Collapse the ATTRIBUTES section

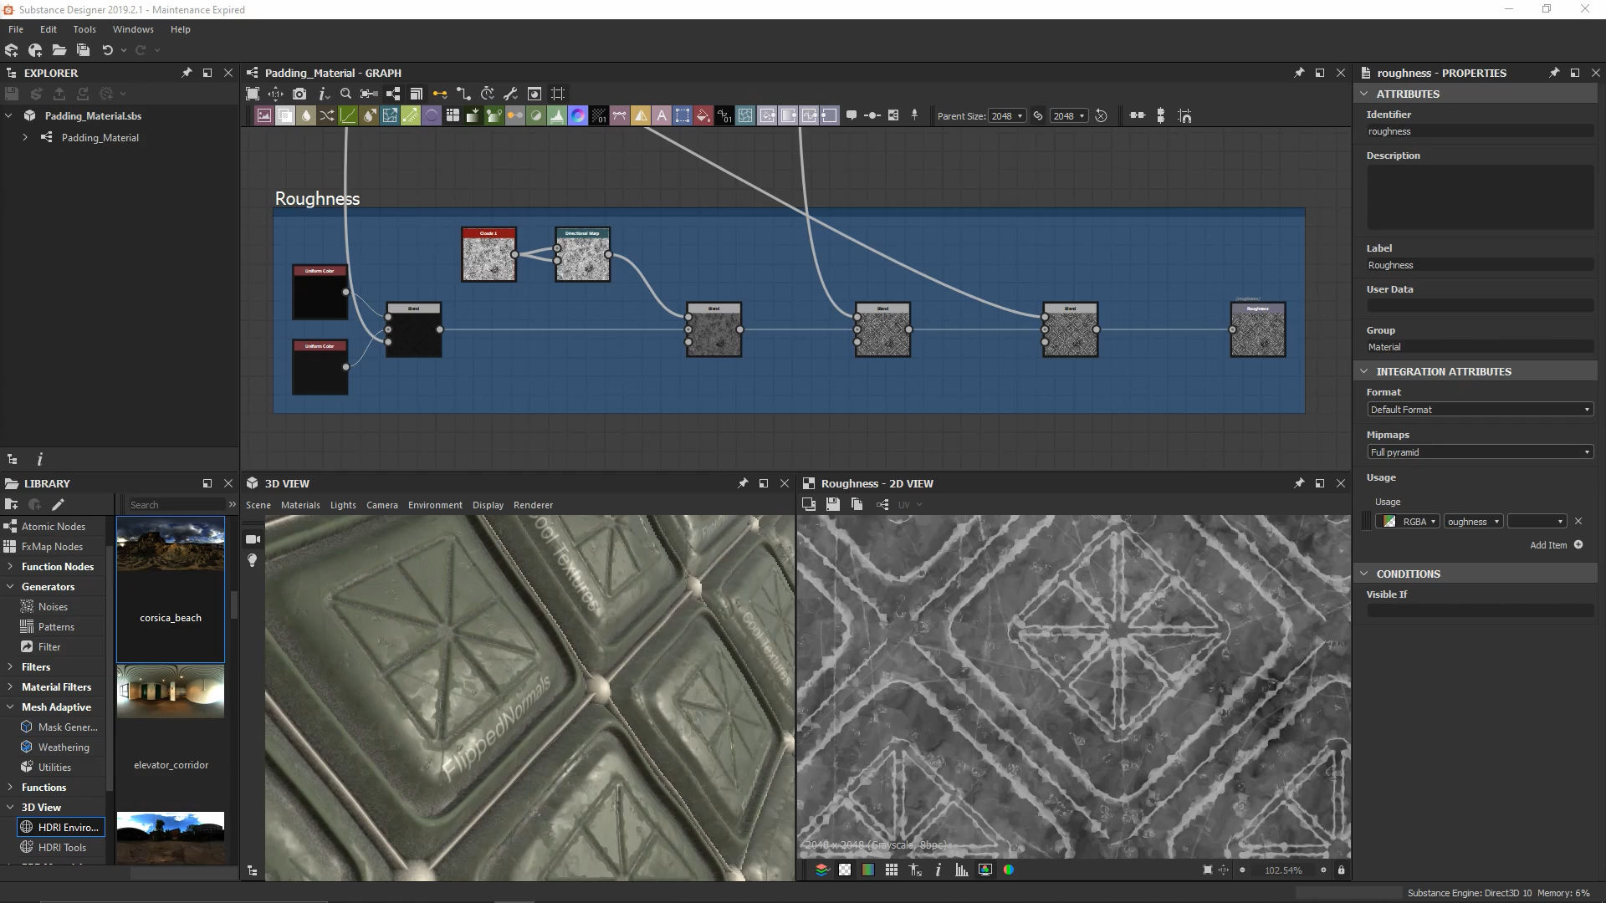coord(1364,94)
